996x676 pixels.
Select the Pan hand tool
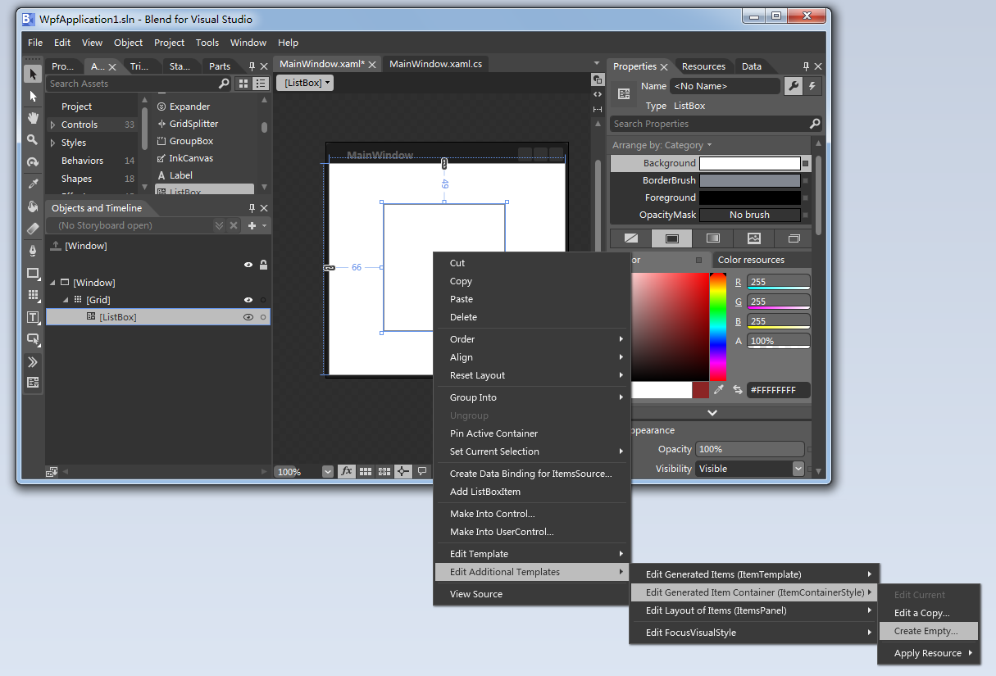point(33,119)
